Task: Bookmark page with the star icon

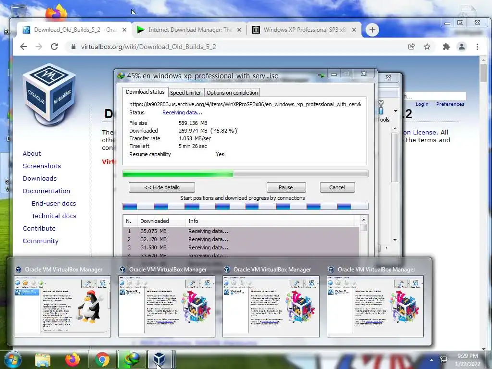Action: tap(427, 47)
